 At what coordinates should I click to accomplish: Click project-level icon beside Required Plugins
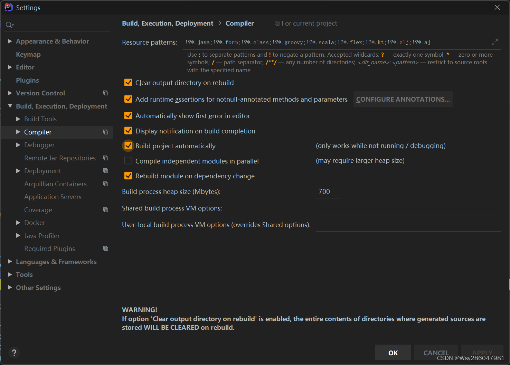point(106,249)
